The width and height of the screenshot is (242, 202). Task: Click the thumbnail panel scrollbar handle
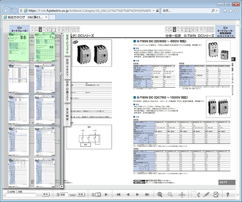(x=62, y=74)
